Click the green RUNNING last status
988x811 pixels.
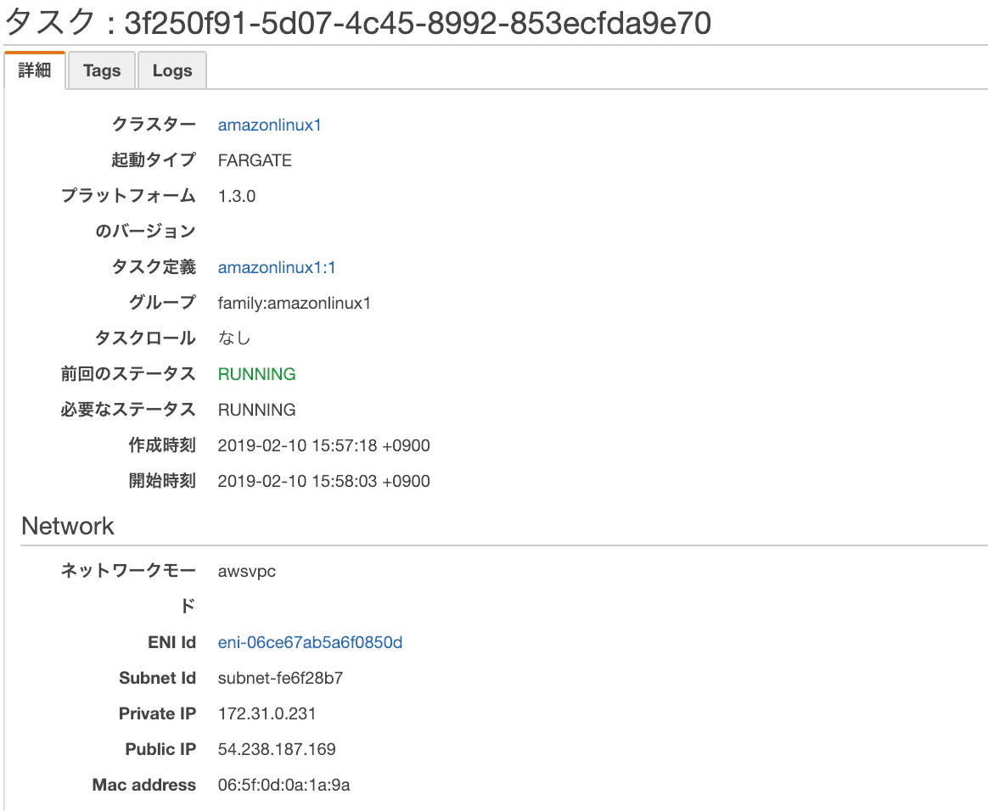point(256,374)
